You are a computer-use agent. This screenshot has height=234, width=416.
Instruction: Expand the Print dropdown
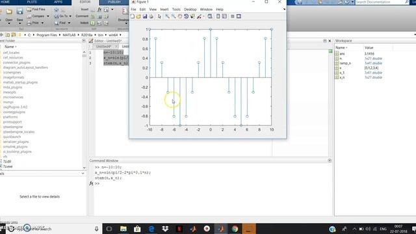(42, 23)
